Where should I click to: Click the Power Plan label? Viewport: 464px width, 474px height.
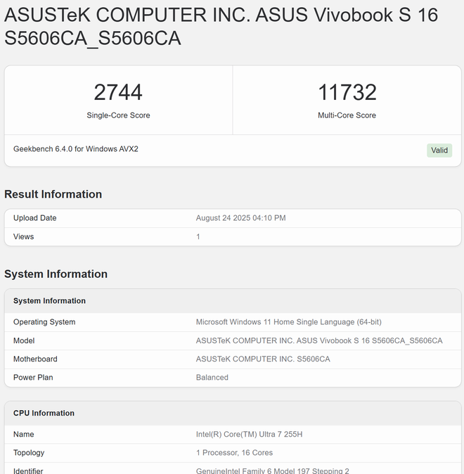(33, 378)
